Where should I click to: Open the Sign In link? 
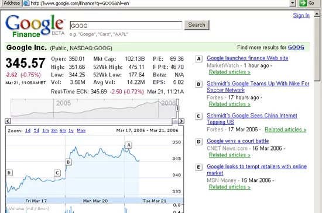(302, 15)
